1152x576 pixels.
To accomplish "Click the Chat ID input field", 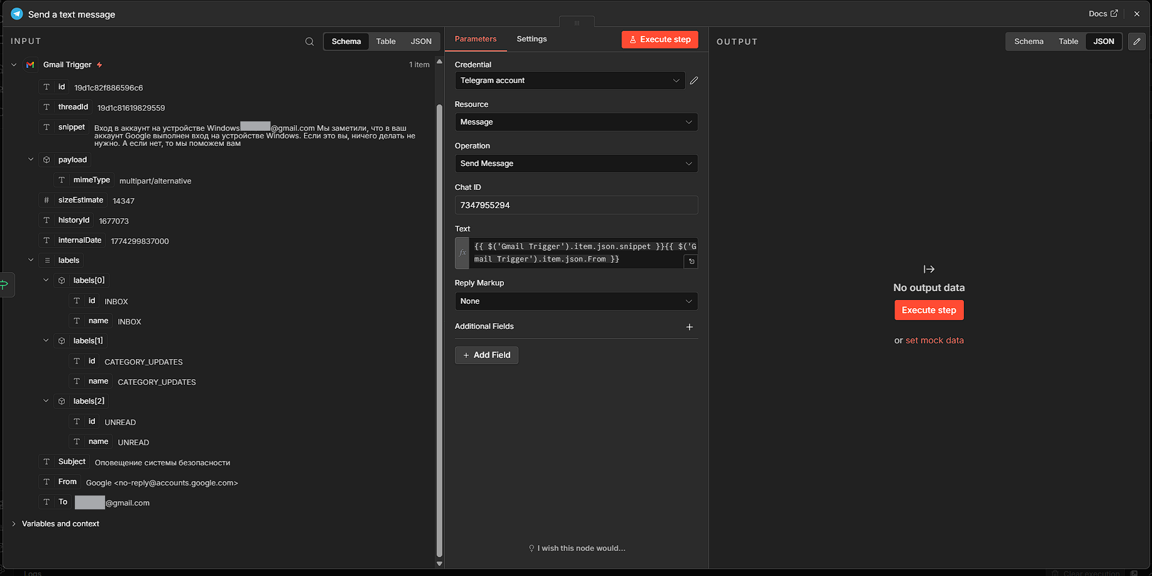I will 576,205.
